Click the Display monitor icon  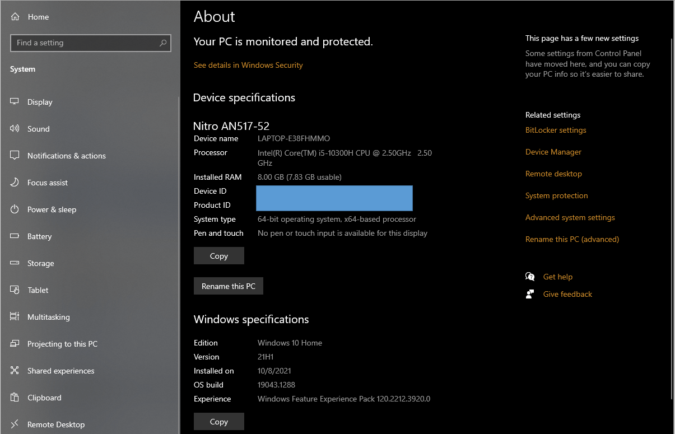pyautogui.click(x=15, y=102)
